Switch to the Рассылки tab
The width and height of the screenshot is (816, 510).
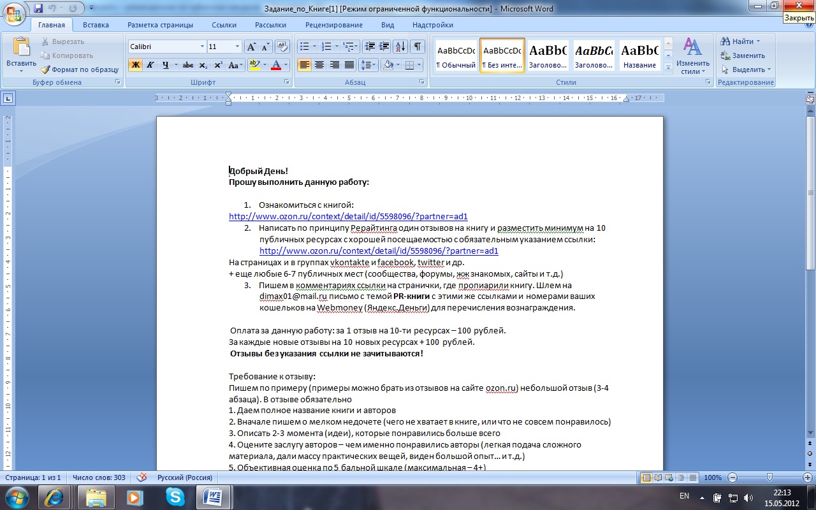[x=270, y=25]
